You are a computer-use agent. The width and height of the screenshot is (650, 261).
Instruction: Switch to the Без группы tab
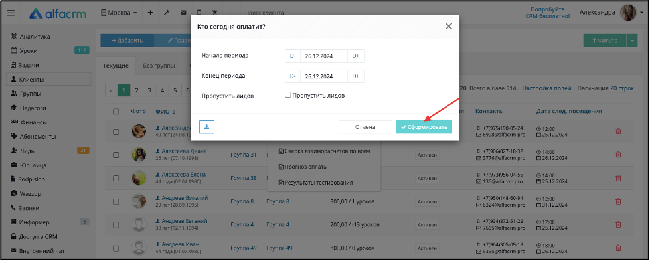tap(159, 66)
